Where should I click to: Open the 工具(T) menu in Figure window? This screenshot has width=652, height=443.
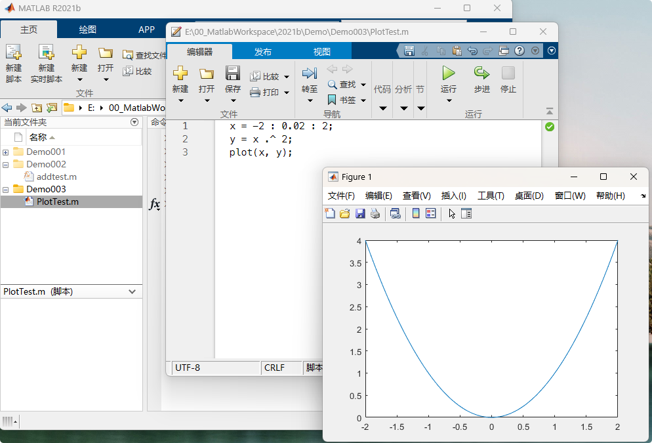[491, 196]
